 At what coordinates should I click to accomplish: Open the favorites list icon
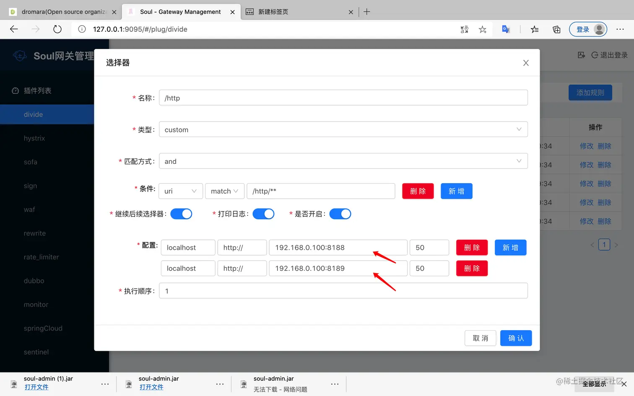point(534,29)
